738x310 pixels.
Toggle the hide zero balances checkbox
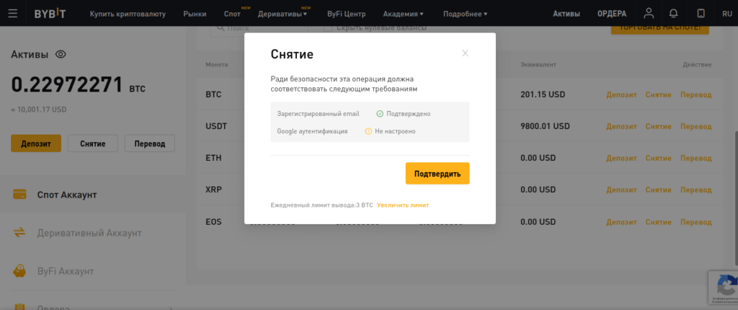[328, 28]
